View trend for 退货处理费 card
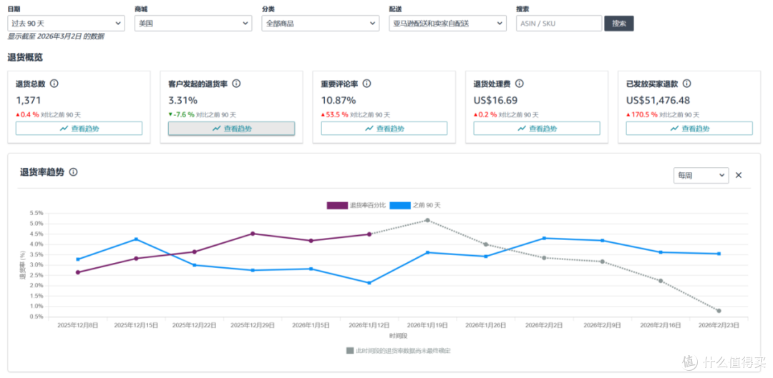773x378 pixels. (537, 129)
